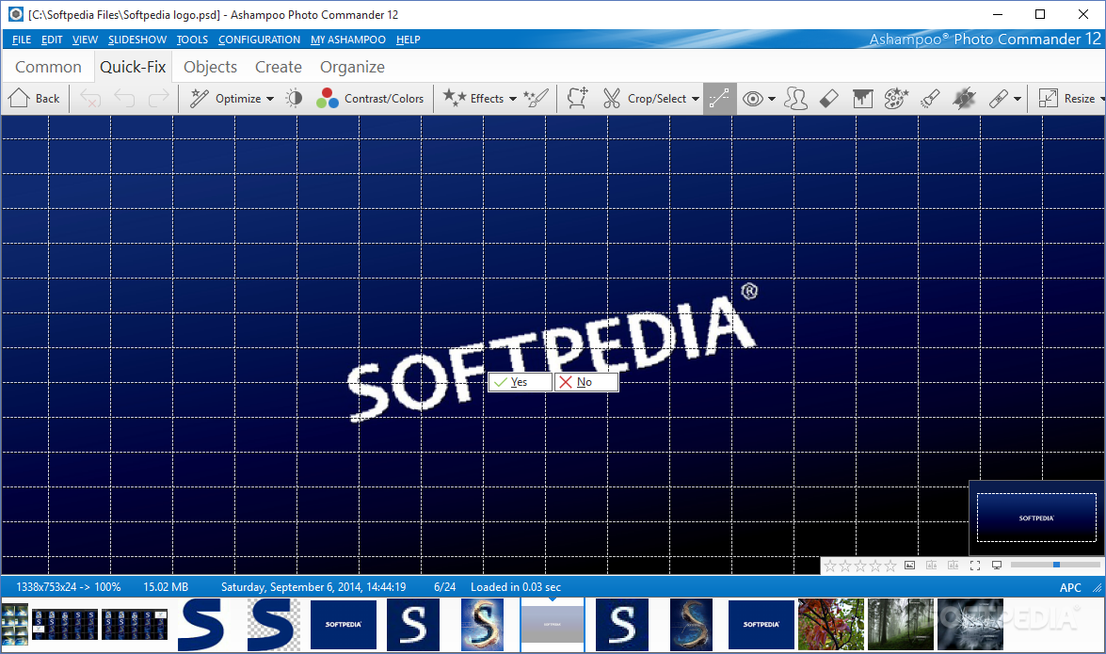Click the dripping paint fill icon
The height and width of the screenshot is (654, 1106).
[x=862, y=99]
